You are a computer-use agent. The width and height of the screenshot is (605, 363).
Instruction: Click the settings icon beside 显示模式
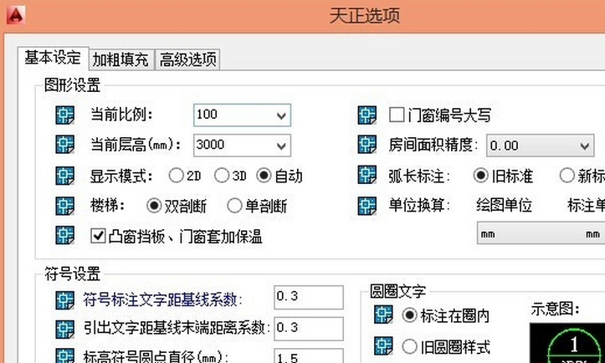[x=64, y=176]
